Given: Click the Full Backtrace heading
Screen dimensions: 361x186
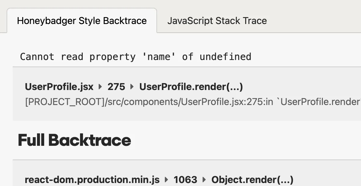Looking at the screenshot, I should [74, 140].
